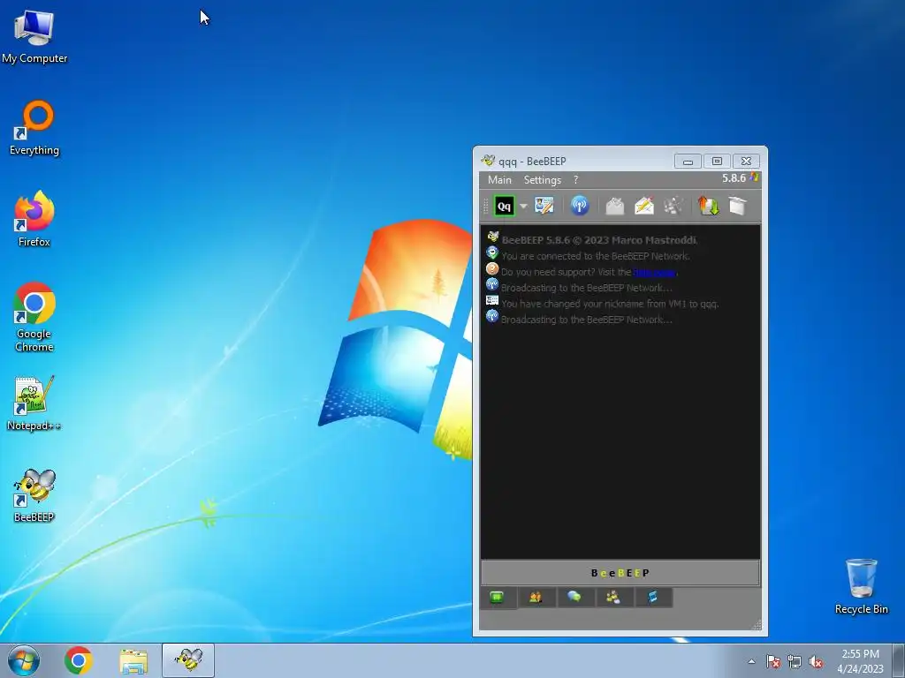Select the Notepad++ desktop shortcut

coord(34,403)
